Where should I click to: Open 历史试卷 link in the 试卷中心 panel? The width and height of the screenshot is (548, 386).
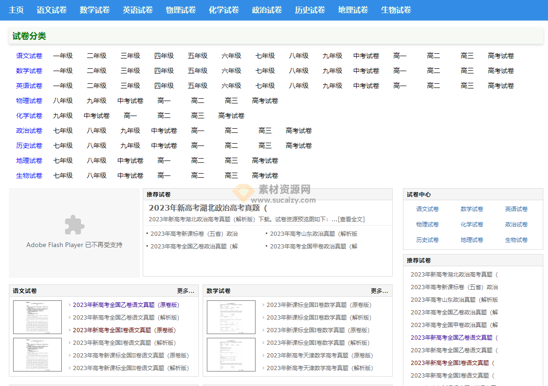pyautogui.click(x=427, y=240)
